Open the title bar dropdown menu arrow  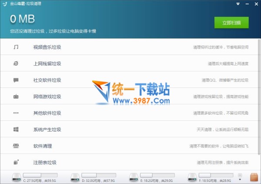coord(238,4)
